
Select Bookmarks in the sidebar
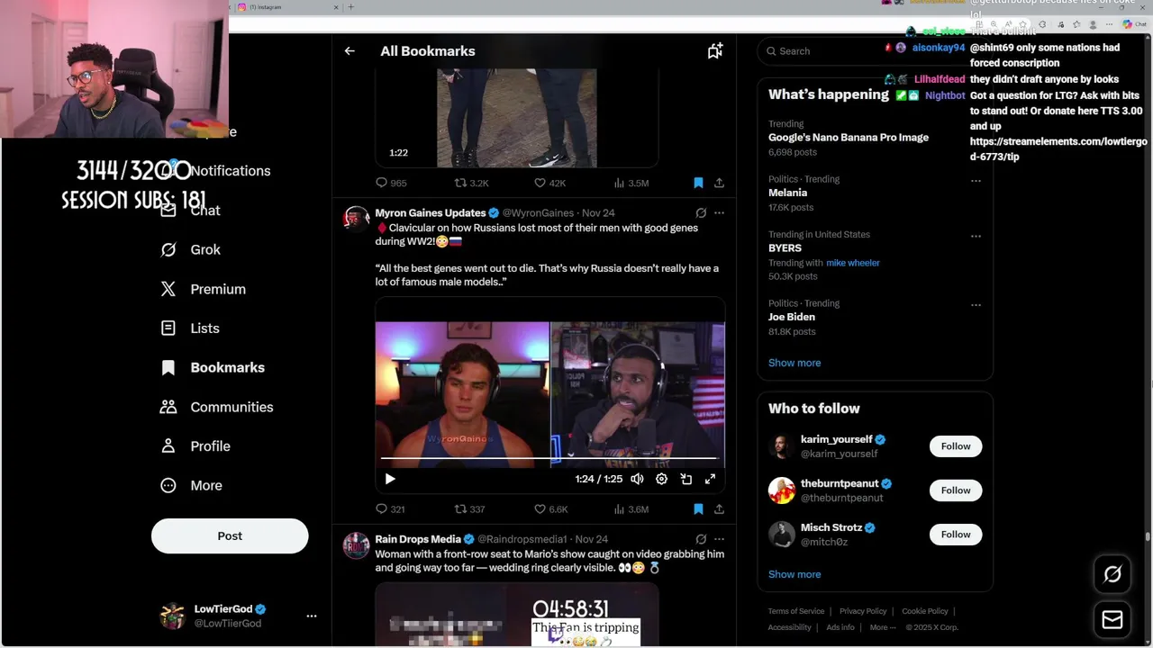(213, 367)
